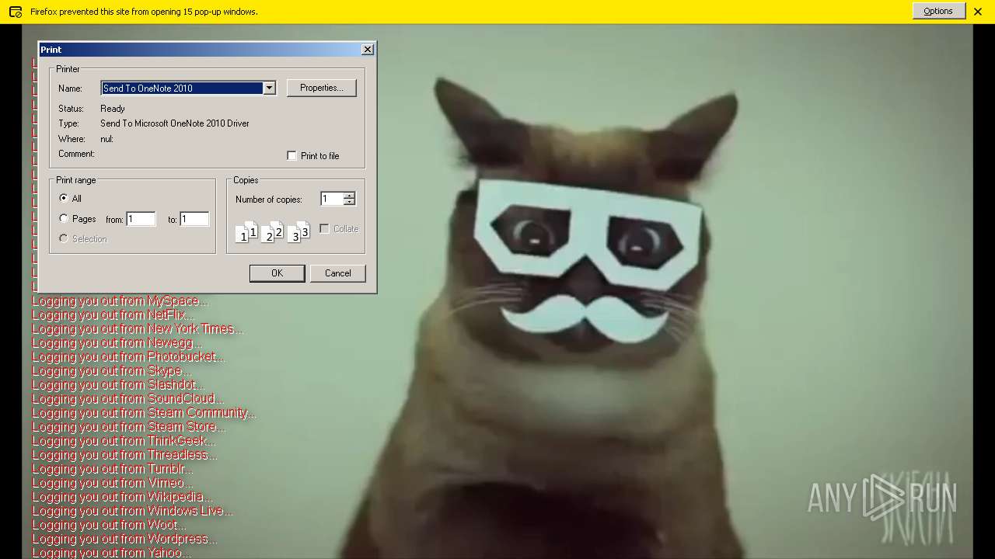Click 'Logging you out from Woot...' text
995x559 pixels.
pyautogui.click(x=109, y=524)
